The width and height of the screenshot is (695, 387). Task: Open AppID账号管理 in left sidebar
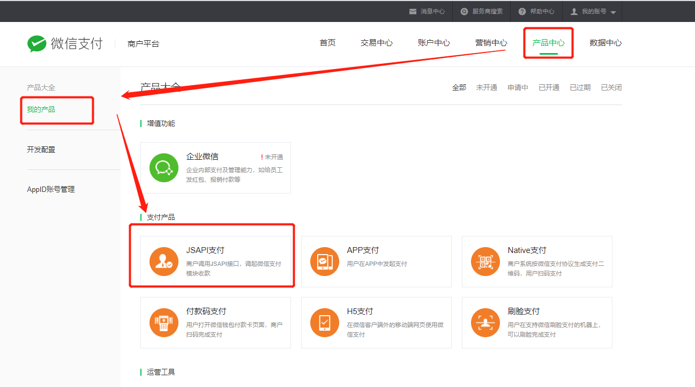point(51,189)
